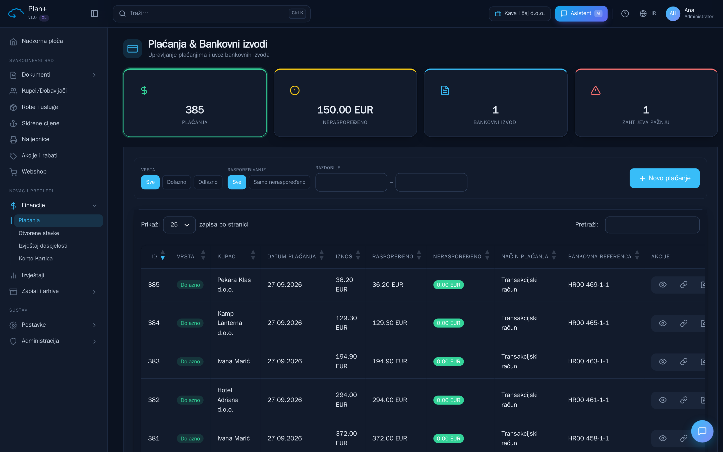The width and height of the screenshot is (723, 452).
Task: Edit payment 385 via pencil icon
Action: coord(703,285)
